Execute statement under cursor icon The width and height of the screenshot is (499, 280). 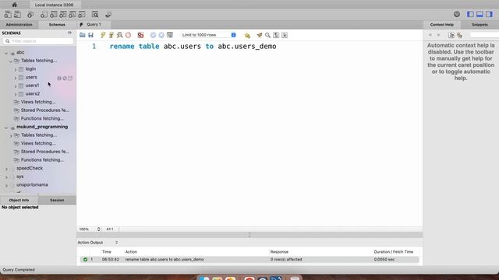(x=111, y=35)
